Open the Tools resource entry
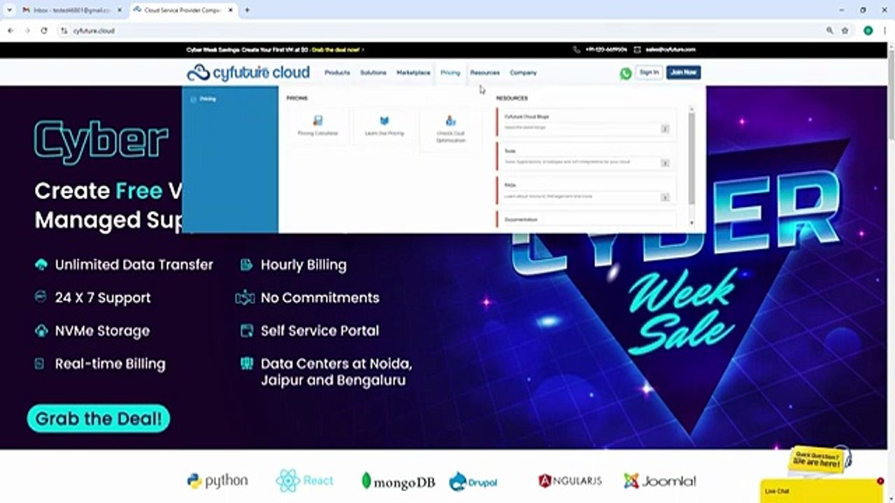 tap(586, 156)
